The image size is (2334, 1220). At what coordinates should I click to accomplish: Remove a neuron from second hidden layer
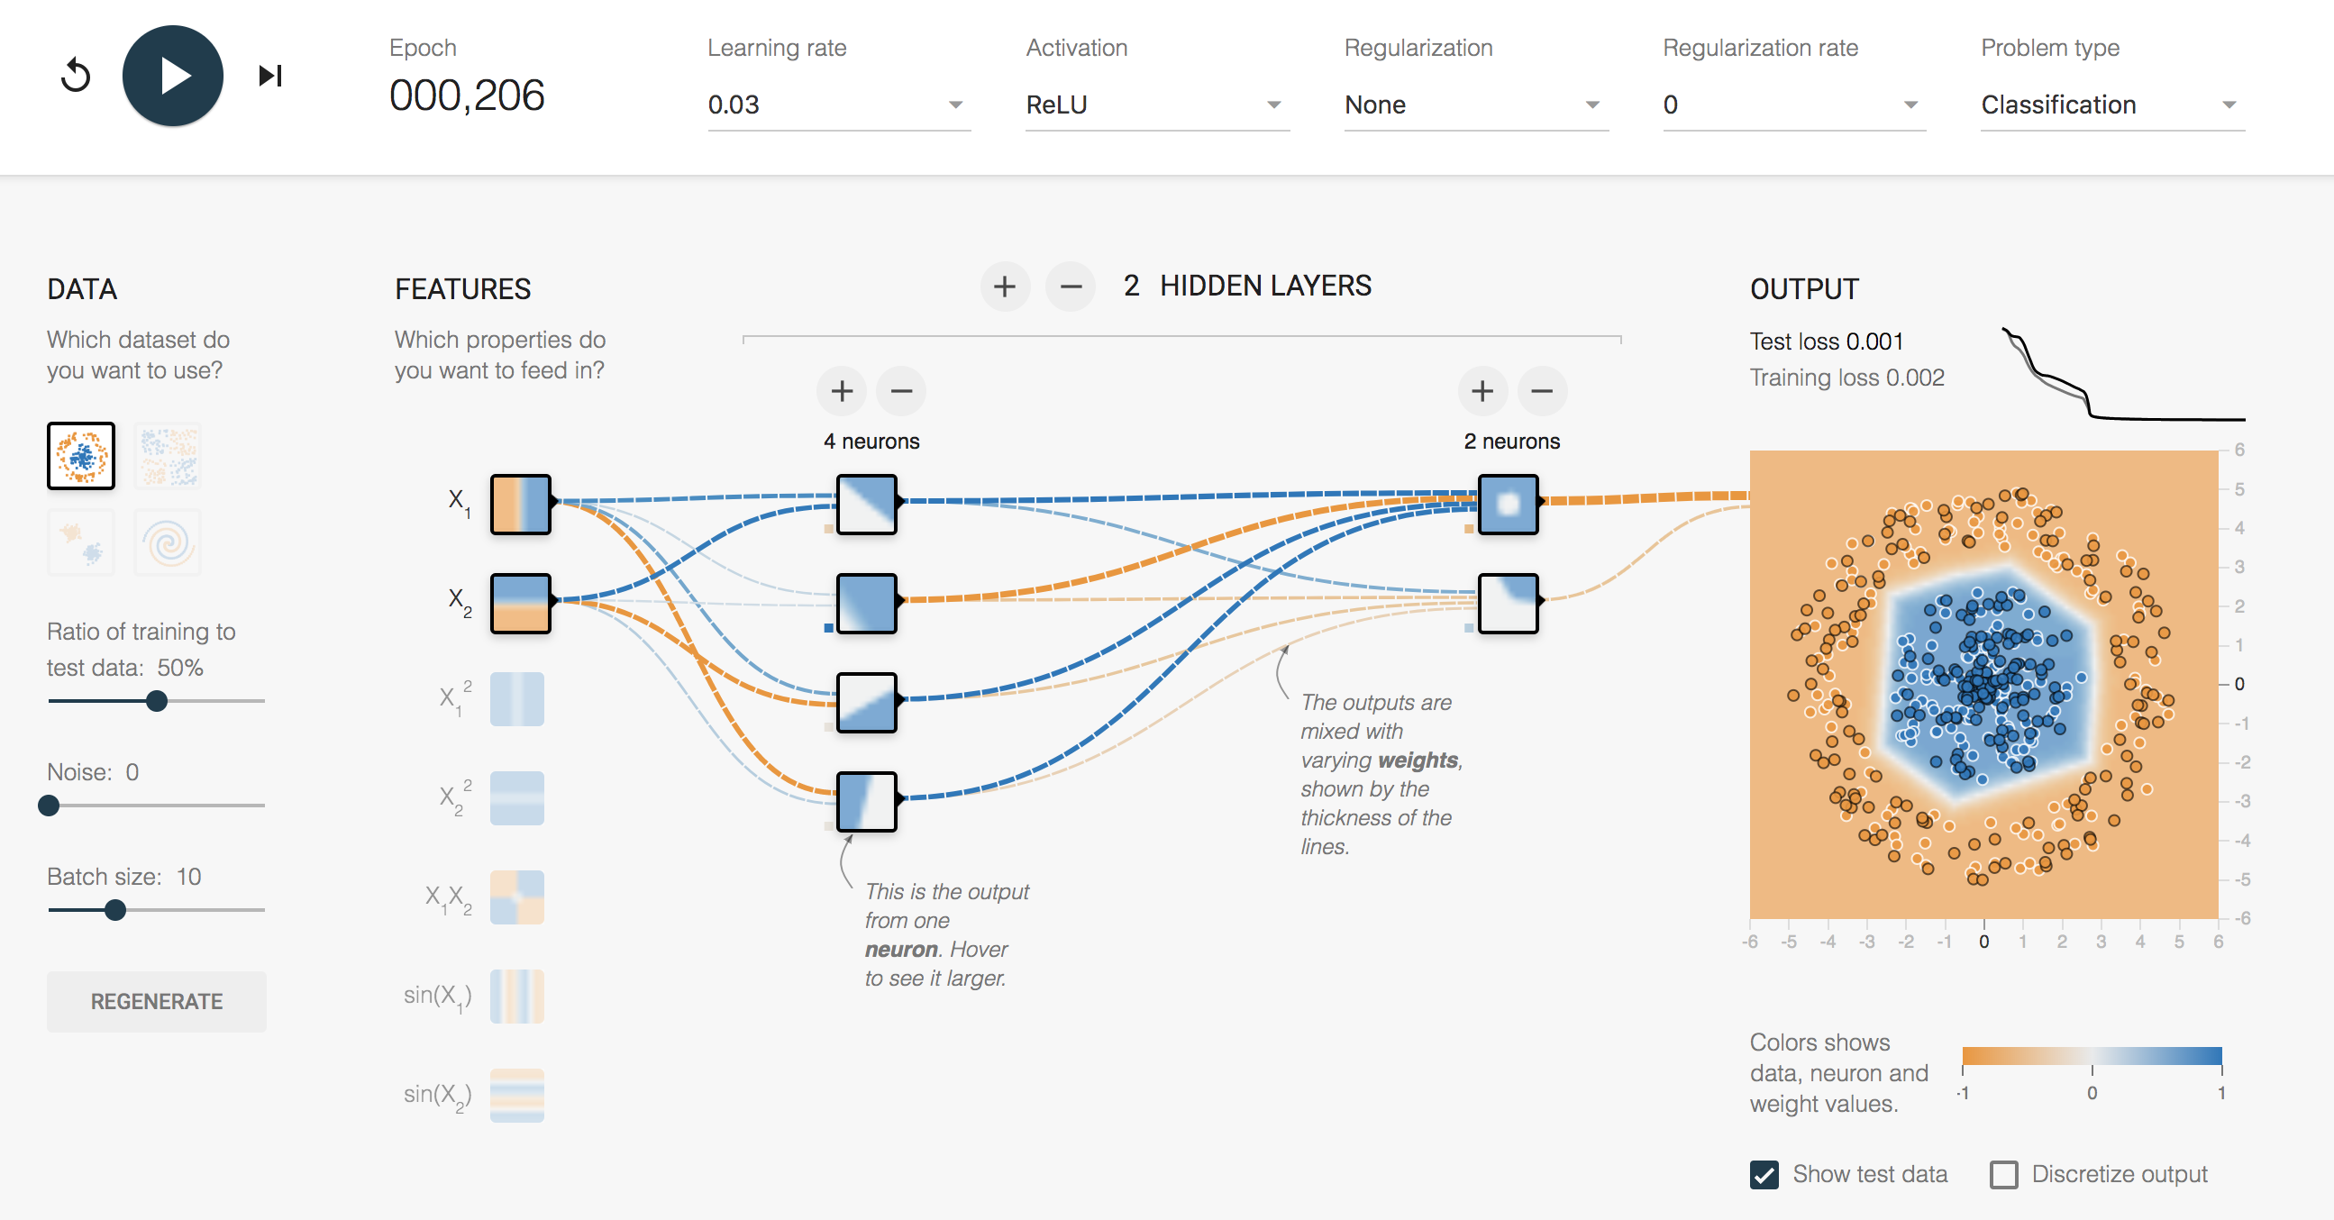[1541, 391]
